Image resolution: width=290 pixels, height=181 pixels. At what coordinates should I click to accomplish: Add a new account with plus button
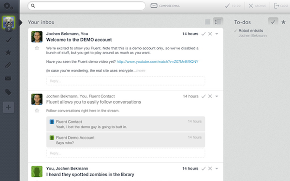tap(9, 107)
